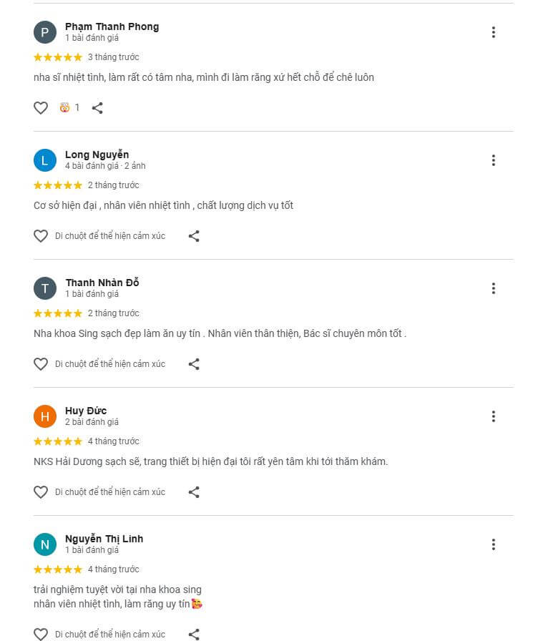Screen dimensions: 553x641
Task: Like Long Nguyễn's review with heart
Action: 41,236
